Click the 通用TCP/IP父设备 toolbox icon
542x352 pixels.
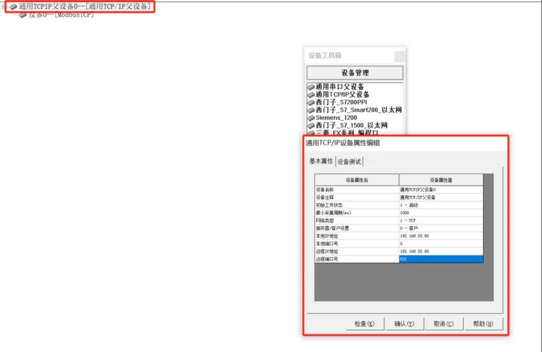click(311, 95)
